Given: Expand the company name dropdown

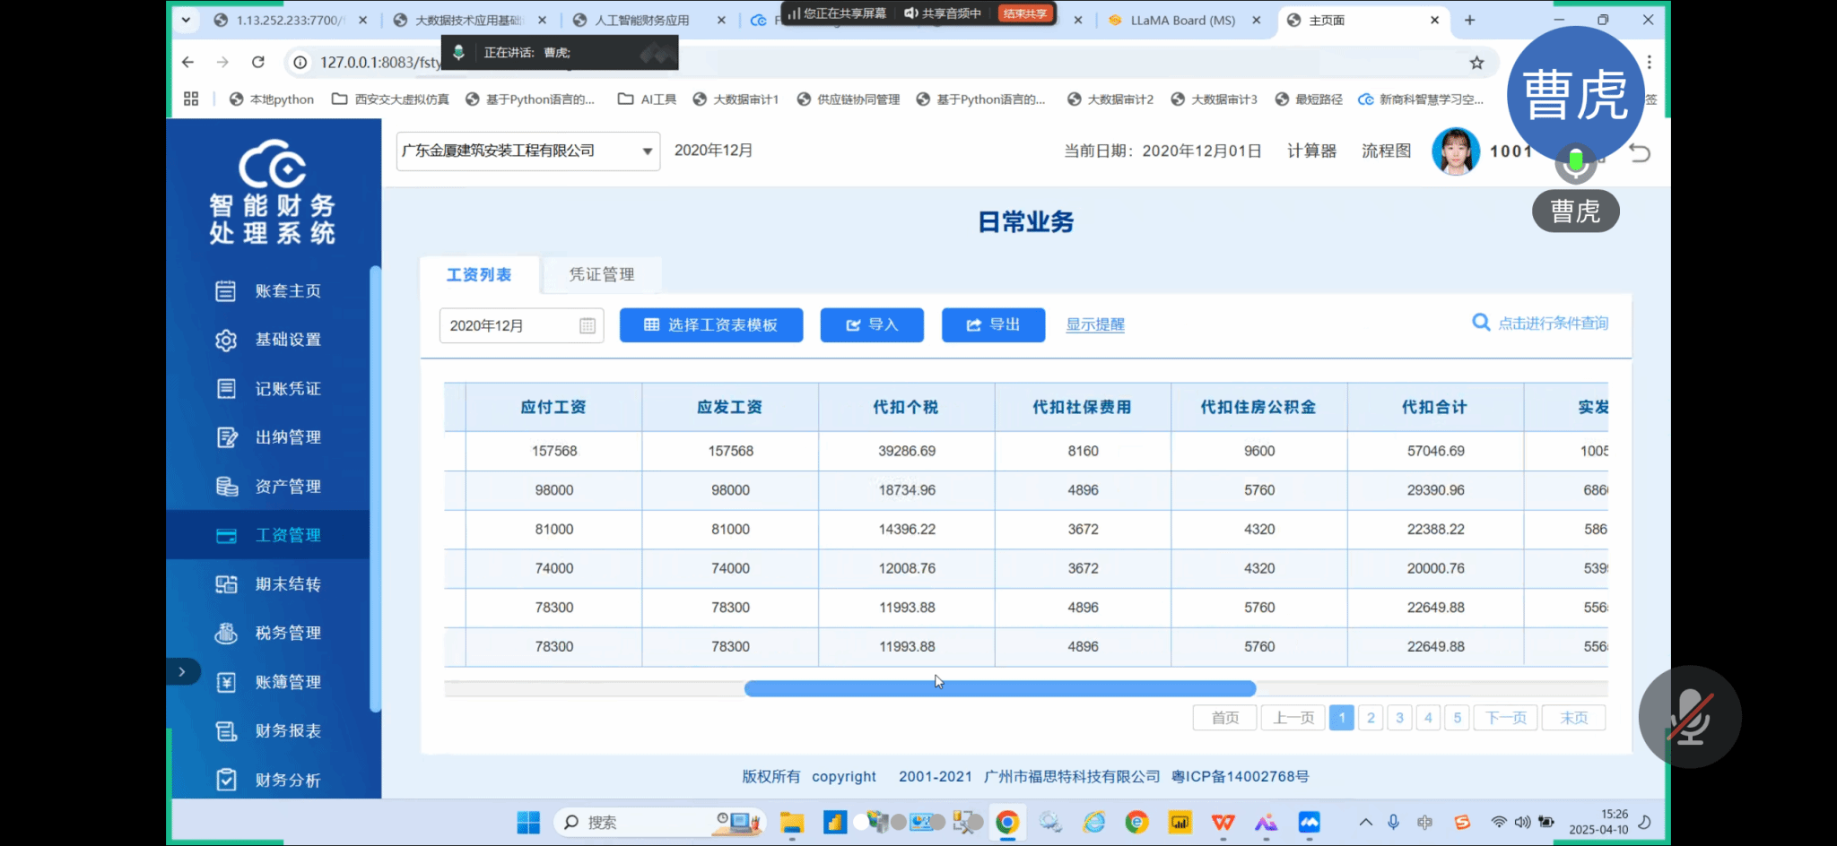Looking at the screenshot, I should (x=647, y=151).
